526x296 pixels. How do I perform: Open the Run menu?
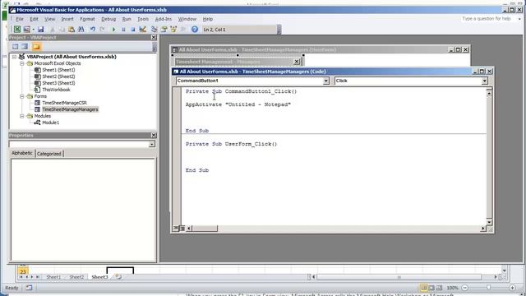127,19
